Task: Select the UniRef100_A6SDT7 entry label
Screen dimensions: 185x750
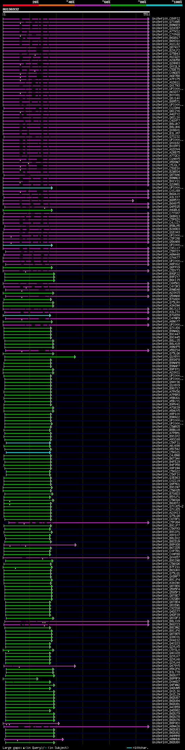Action: 166,92
